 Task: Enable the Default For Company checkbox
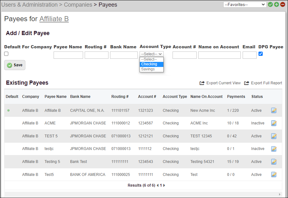6,54
